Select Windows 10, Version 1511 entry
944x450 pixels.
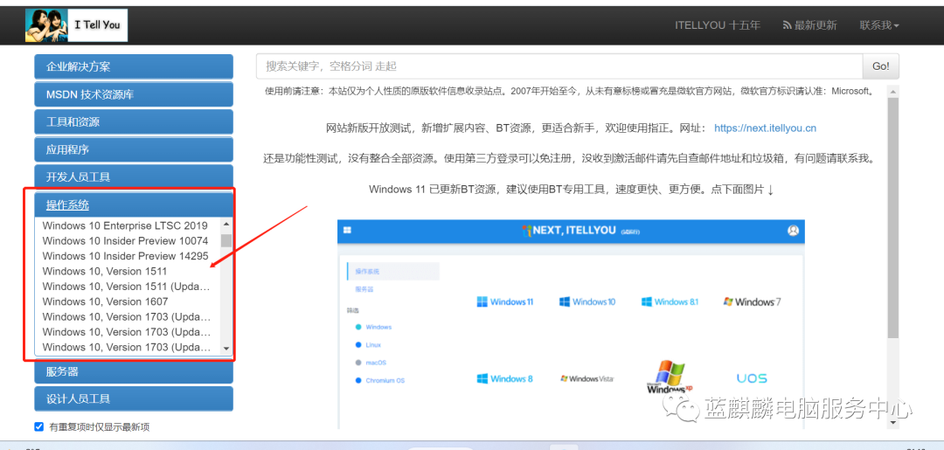tap(105, 272)
